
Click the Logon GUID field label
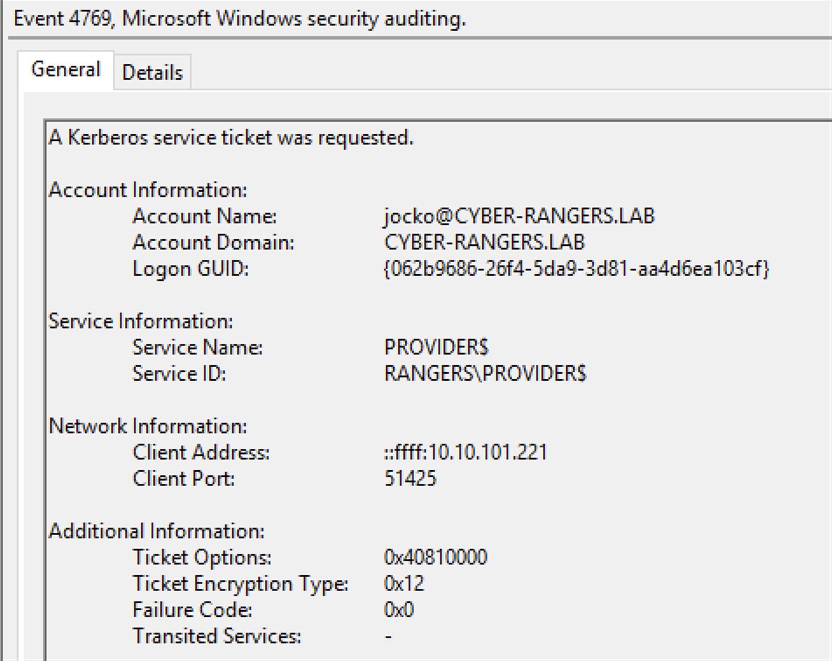(x=191, y=268)
